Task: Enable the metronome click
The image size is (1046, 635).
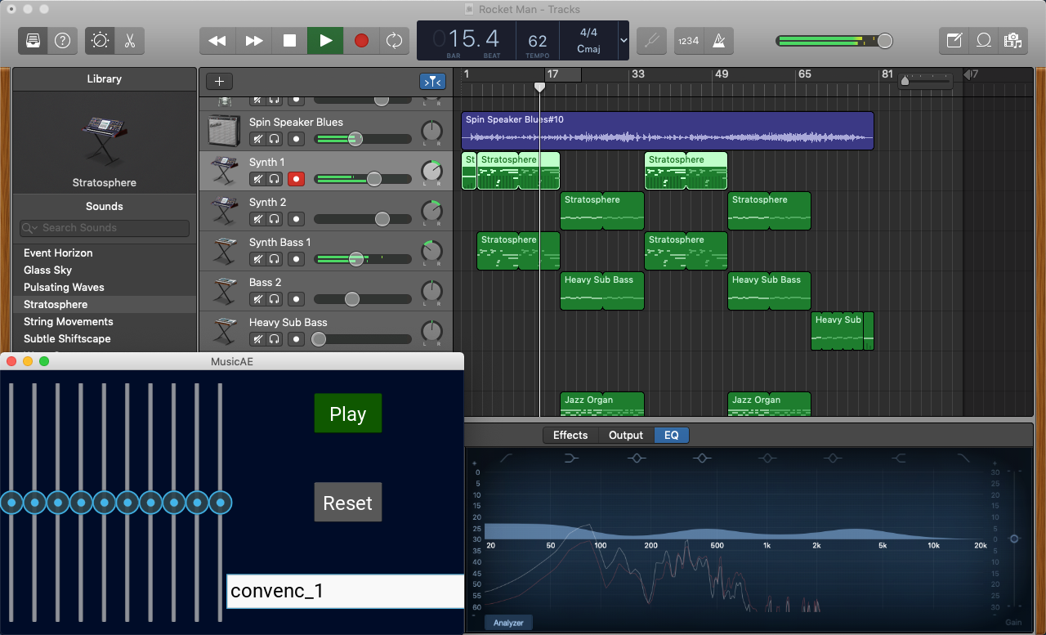Action: pyautogui.click(x=718, y=40)
